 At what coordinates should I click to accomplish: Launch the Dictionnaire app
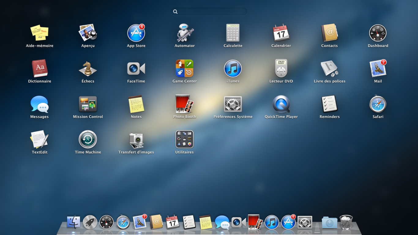coord(39,69)
